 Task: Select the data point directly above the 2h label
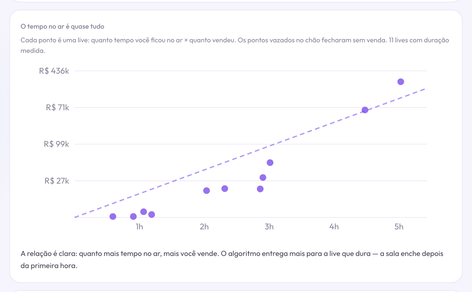(206, 190)
